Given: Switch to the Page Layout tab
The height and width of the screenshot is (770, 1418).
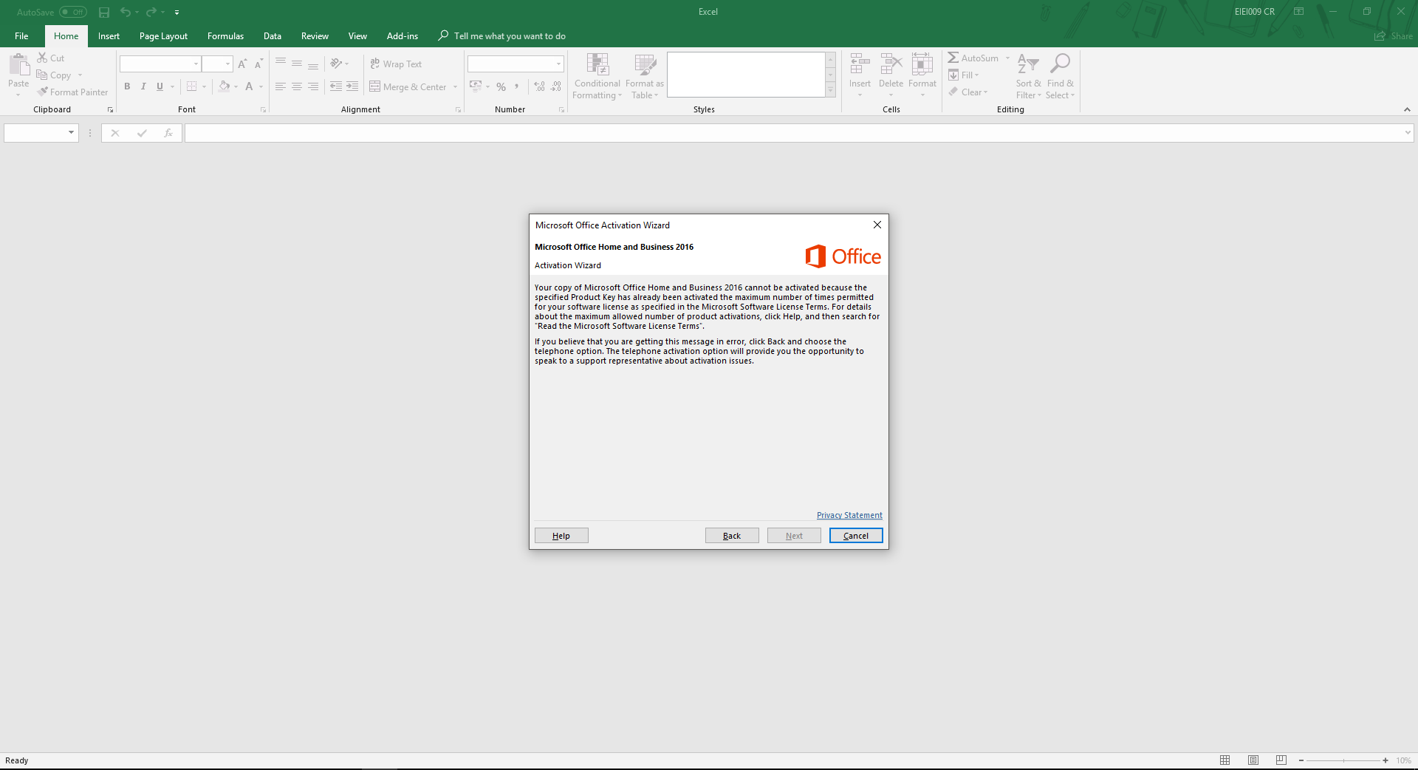Looking at the screenshot, I should point(163,35).
